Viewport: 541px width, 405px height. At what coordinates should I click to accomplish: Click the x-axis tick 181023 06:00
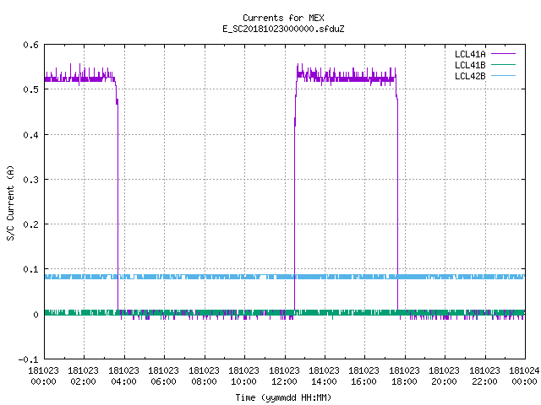(163, 375)
